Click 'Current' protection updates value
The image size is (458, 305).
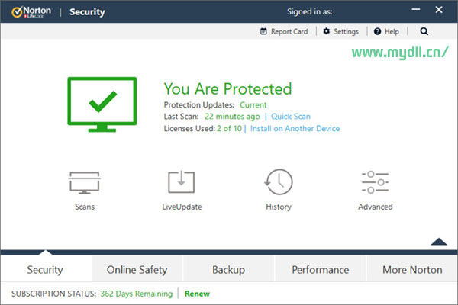(x=253, y=104)
